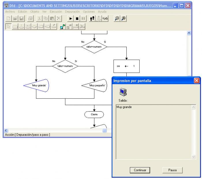
Task: Select the output display object tool
Action: coord(47,27)
